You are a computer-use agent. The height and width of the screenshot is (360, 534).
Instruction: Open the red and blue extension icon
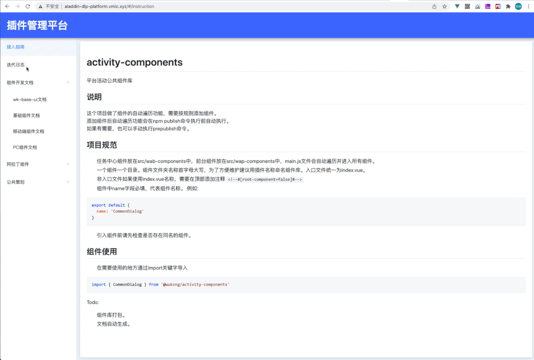coord(498,6)
